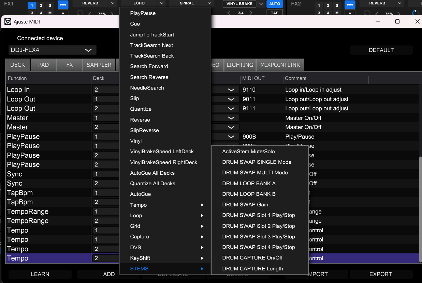Click the MIDI OUT value 9110
This screenshot has width=422, height=283.
[249, 90]
